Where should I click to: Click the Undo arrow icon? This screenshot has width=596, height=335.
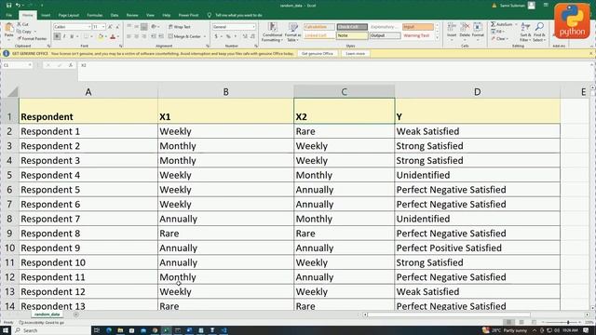tap(18, 6)
